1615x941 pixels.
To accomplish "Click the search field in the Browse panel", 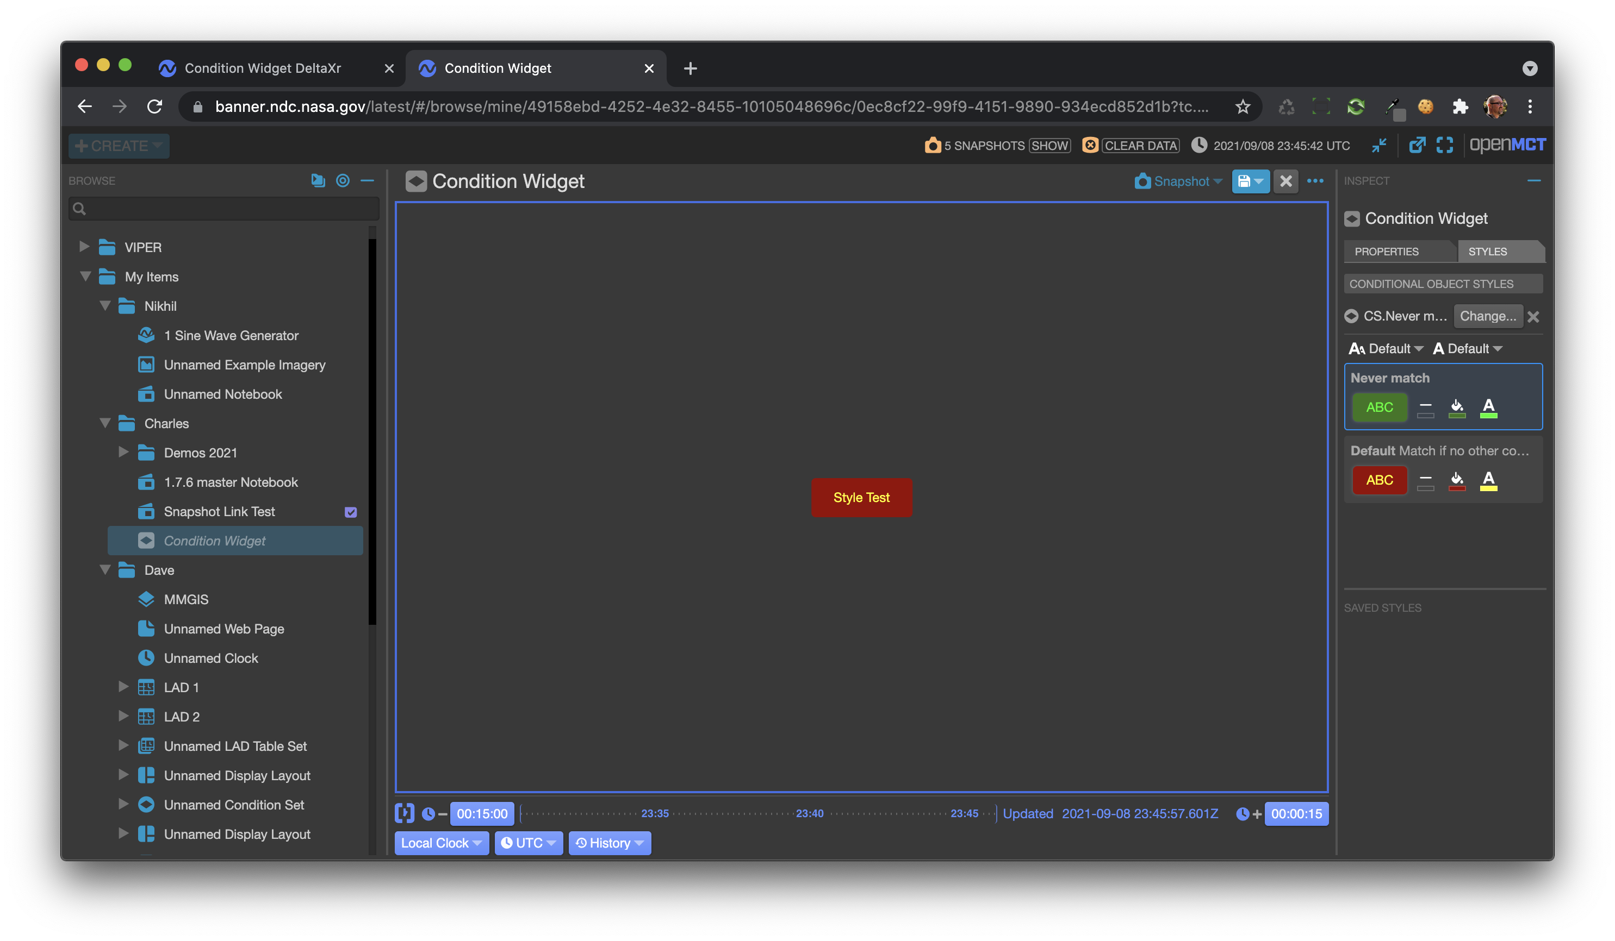I will tap(223, 208).
